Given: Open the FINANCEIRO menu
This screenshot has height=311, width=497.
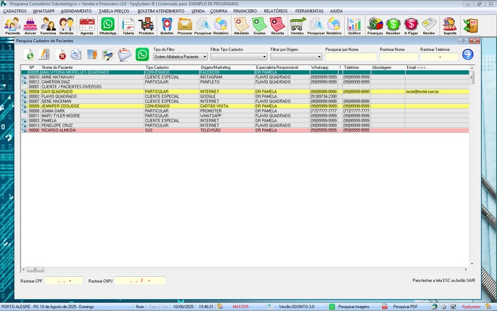Looking at the screenshot, I should 245,11.
